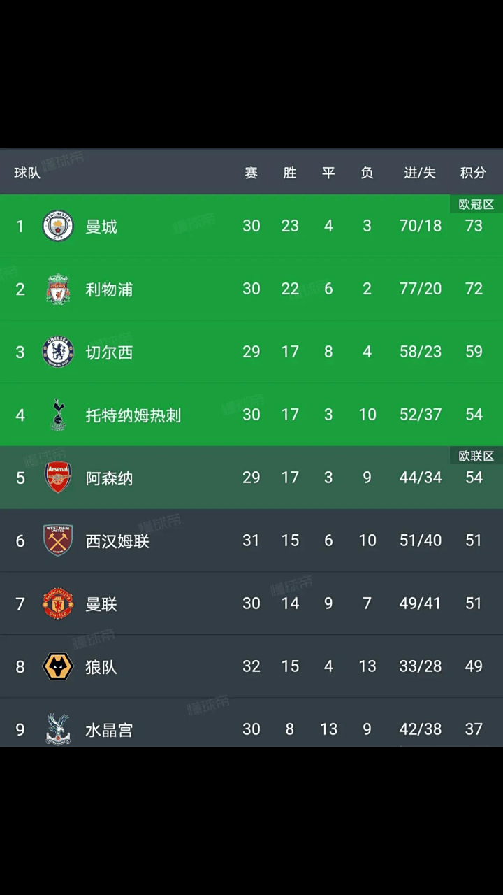The width and height of the screenshot is (503, 895).
Task: Click the Manchester City club crest
Action: pyautogui.click(x=58, y=226)
